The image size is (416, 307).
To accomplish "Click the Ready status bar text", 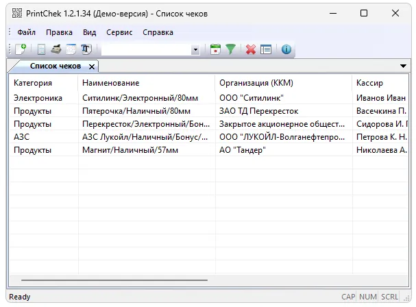I will (x=20, y=297).
